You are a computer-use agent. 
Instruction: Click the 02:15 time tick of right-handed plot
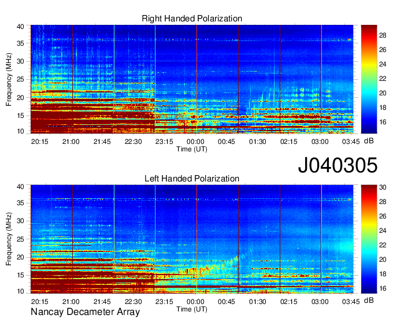coord(289,142)
